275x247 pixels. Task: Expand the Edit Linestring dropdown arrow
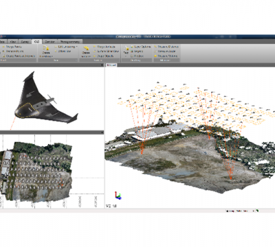[x=76, y=47]
